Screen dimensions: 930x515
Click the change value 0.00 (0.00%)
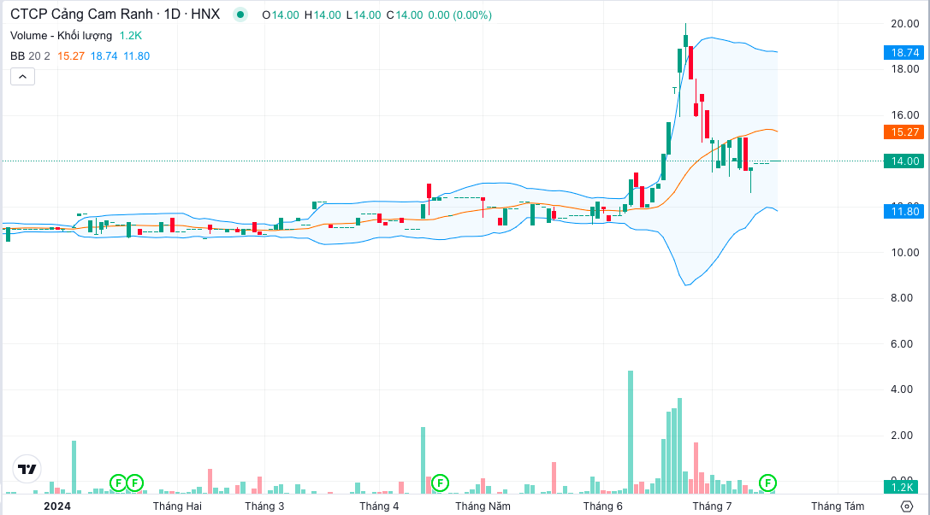pos(460,15)
